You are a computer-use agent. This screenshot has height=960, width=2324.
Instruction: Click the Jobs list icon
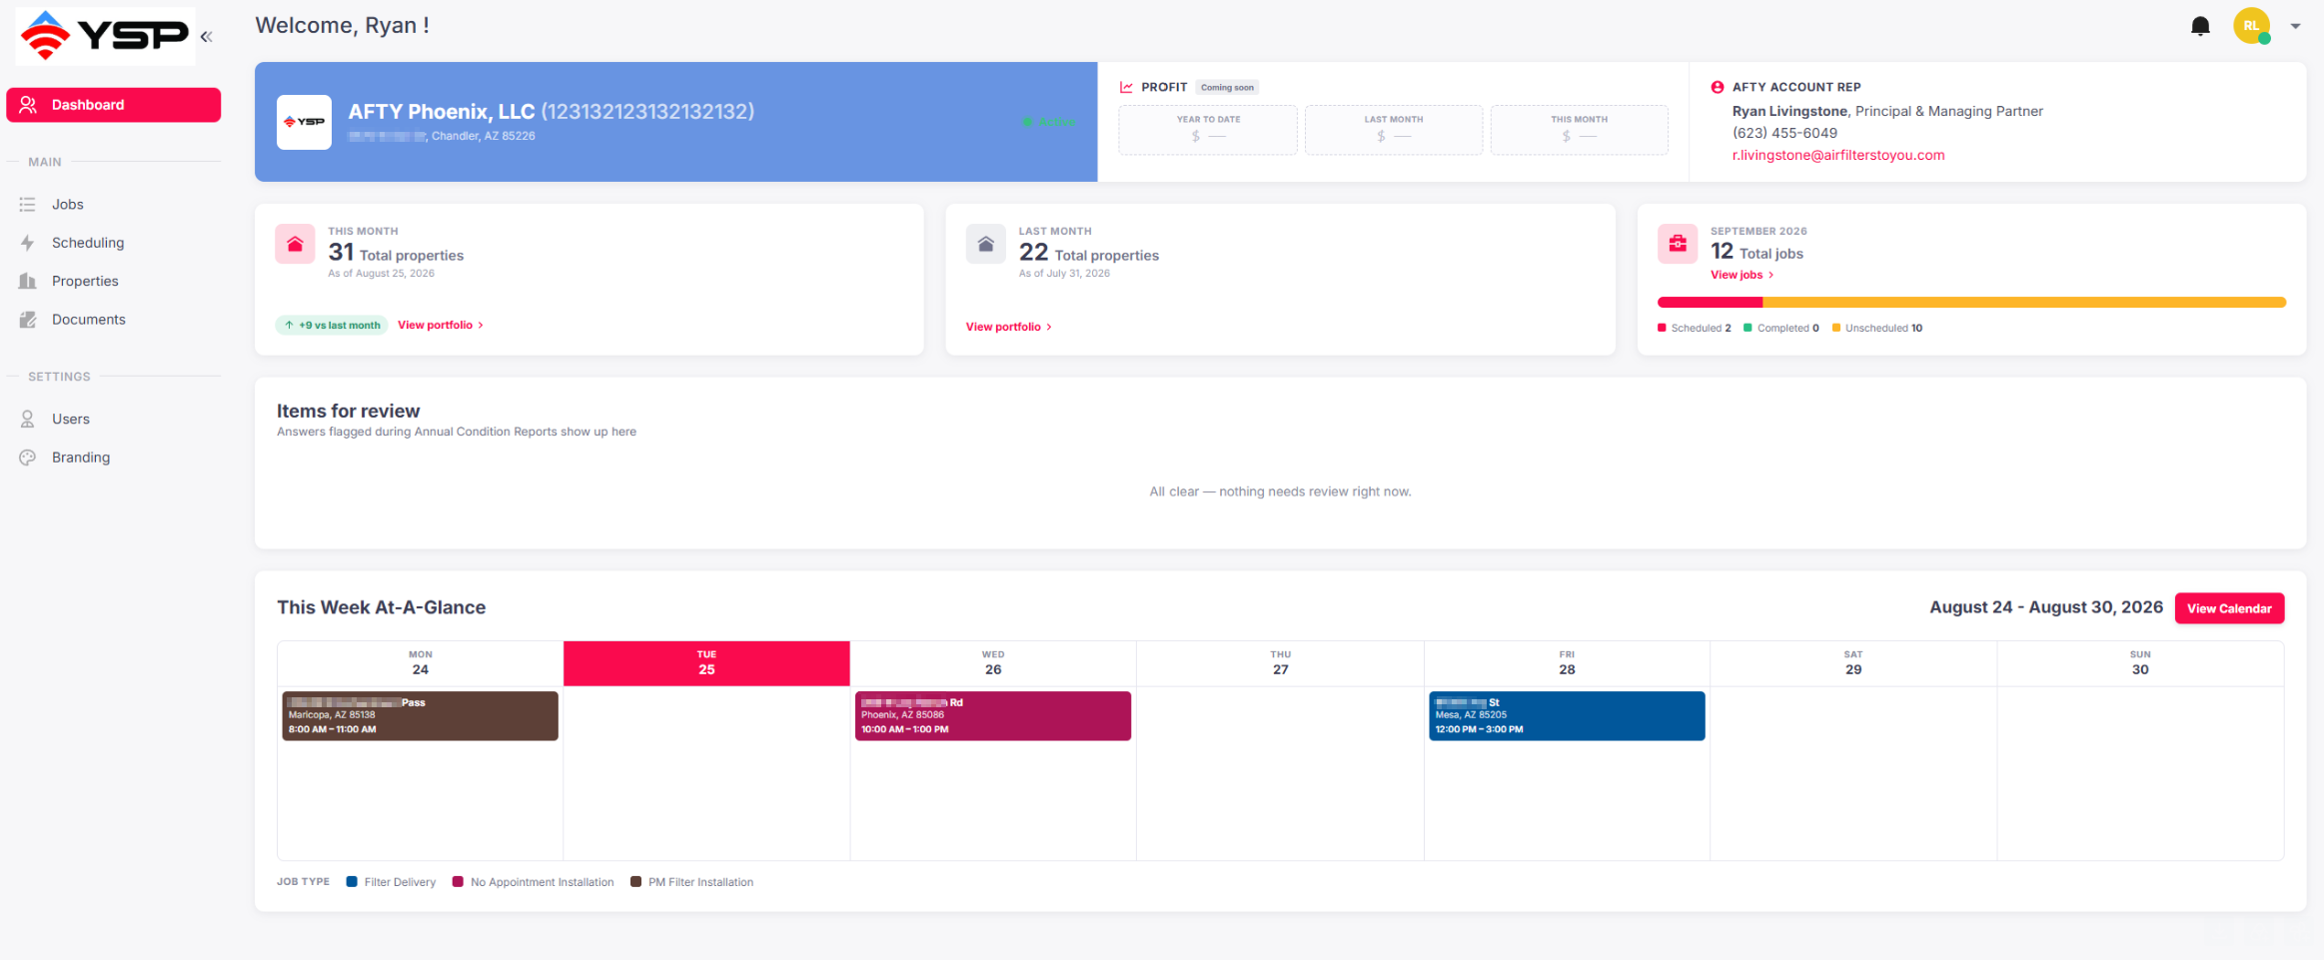pyautogui.click(x=28, y=204)
